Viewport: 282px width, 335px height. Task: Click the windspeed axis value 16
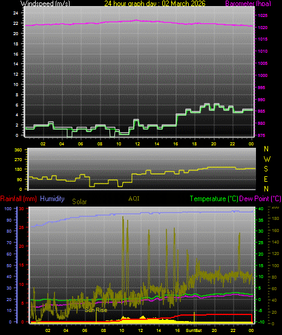pyautogui.click(x=16, y=55)
